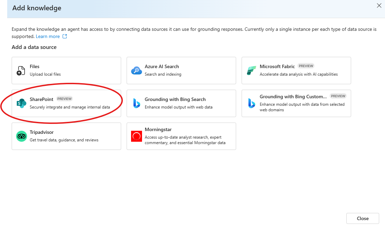Select the SharePoint title text
Image resolution: width=385 pixels, height=229 pixels.
click(41, 99)
